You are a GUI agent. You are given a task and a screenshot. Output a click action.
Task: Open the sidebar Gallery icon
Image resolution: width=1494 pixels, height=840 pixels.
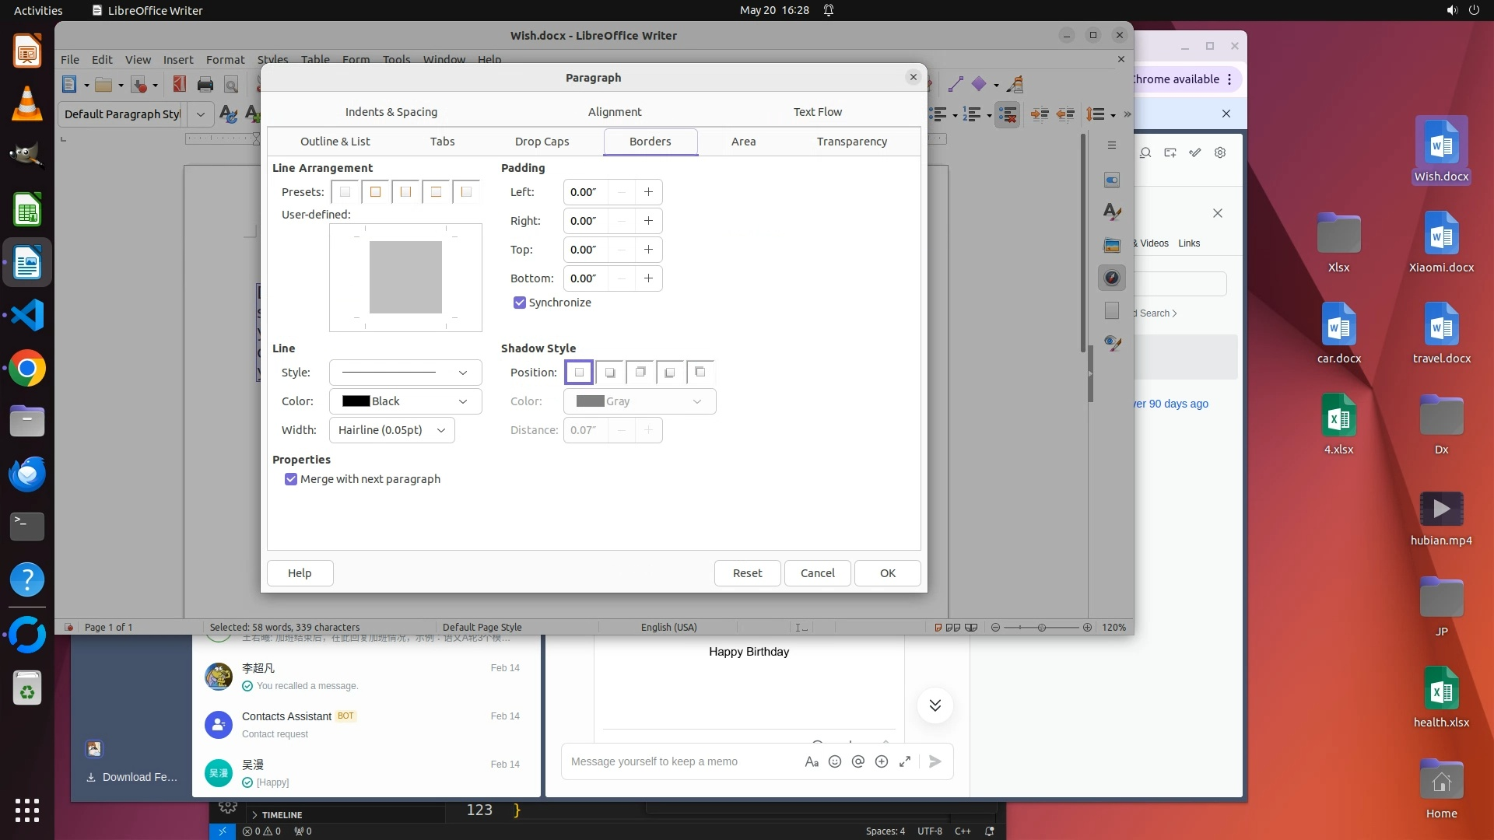click(x=1112, y=245)
